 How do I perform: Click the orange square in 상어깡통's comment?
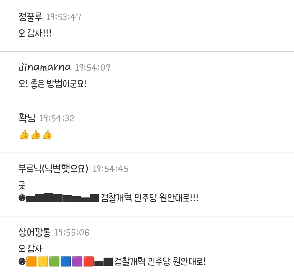pos(31,261)
